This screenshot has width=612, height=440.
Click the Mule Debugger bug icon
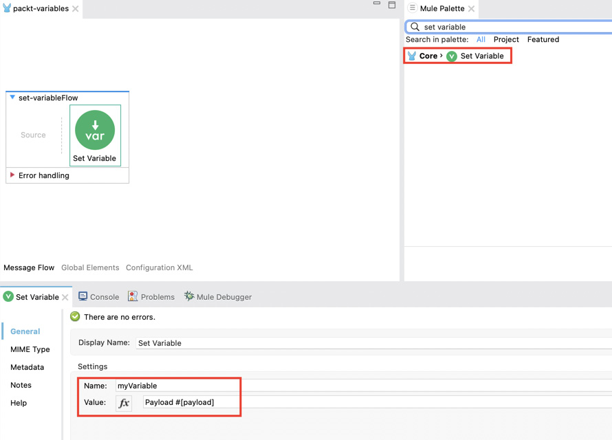click(188, 296)
